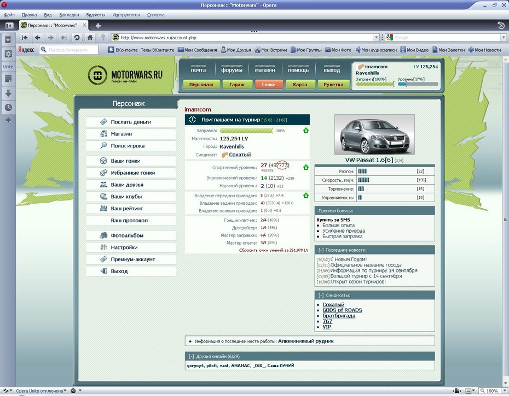The image size is (509, 396).
Task: Click the Скорость stat bar
Action: 363,180
